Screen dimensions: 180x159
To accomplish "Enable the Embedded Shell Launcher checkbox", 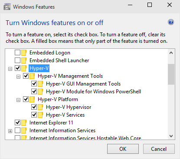I will pyautogui.click(x=17, y=60).
